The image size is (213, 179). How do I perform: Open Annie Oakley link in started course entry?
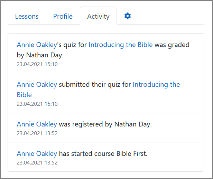click(x=37, y=154)
